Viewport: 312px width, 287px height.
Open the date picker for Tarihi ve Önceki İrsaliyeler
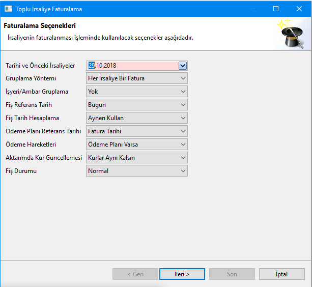point(182,66)
